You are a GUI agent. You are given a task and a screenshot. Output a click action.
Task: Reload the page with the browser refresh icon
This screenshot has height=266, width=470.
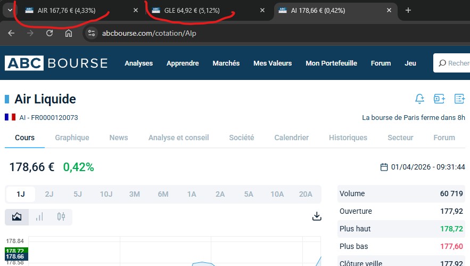[50, 33]
